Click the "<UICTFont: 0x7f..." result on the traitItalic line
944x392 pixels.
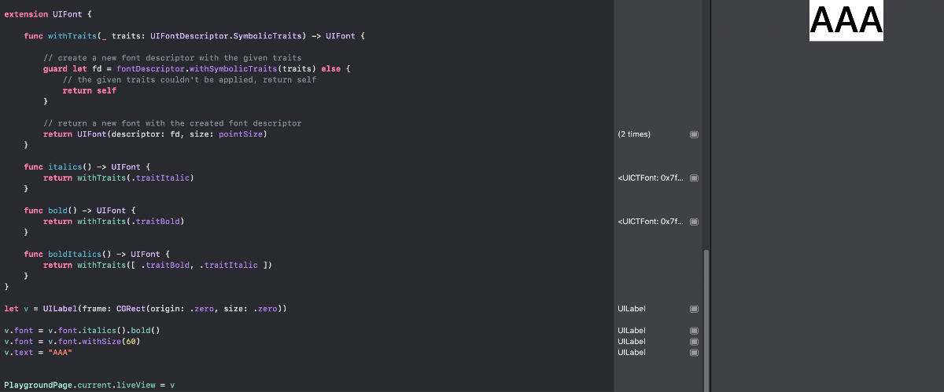click(651, 178)
